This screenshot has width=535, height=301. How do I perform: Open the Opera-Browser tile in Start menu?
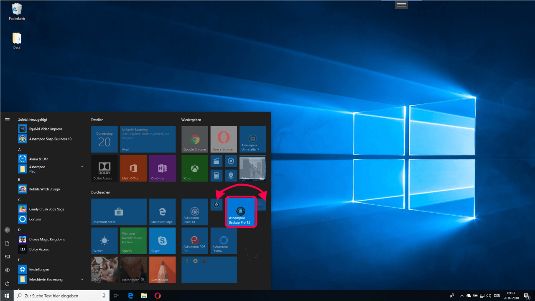223,139
